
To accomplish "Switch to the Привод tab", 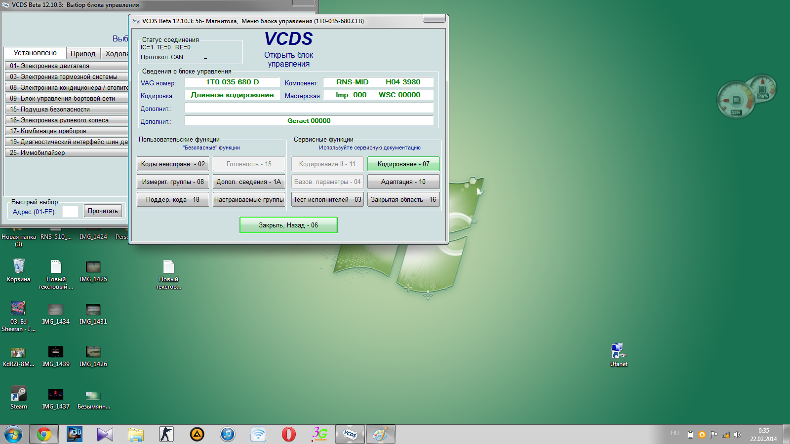I will point(82,53).
